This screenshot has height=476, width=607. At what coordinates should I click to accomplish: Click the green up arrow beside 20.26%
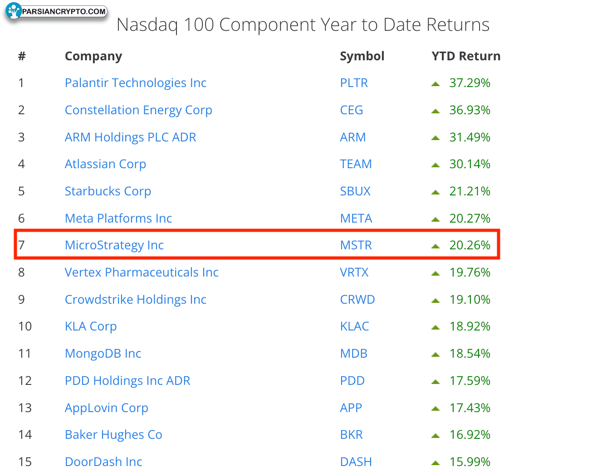click(x=436, y=246)
